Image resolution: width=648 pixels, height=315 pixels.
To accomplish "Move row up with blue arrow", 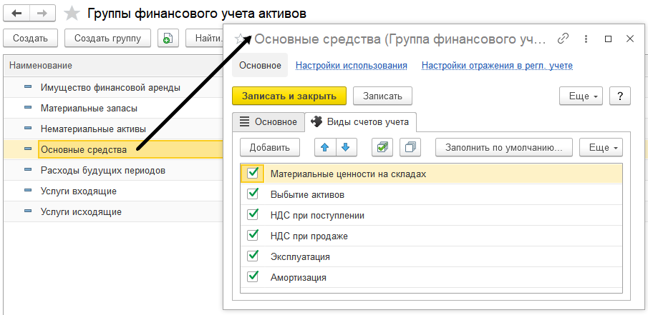I will click(x=326, y=148).
